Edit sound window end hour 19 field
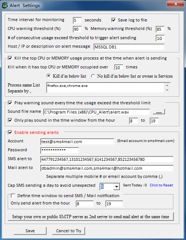The height and width of the screenshot is (240, 186). (154, 121)
